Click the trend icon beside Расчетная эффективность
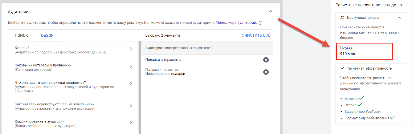412x134 pixels. point(342,68)
